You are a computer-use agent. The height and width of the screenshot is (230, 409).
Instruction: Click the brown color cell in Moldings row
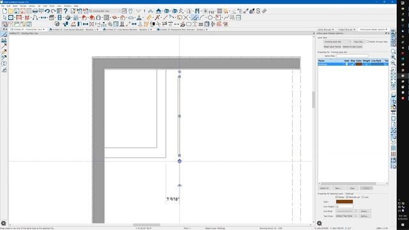(x=359, y=64)
